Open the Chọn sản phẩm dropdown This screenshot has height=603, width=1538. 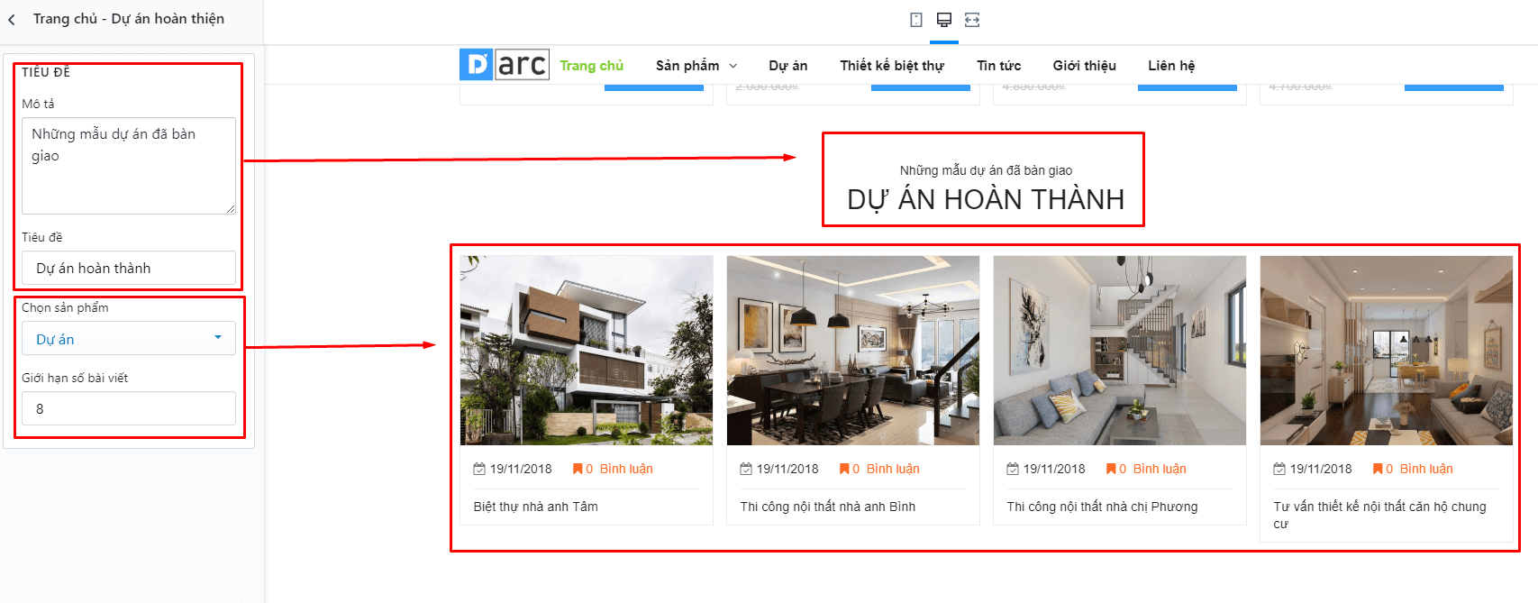[x=129, y=339]
